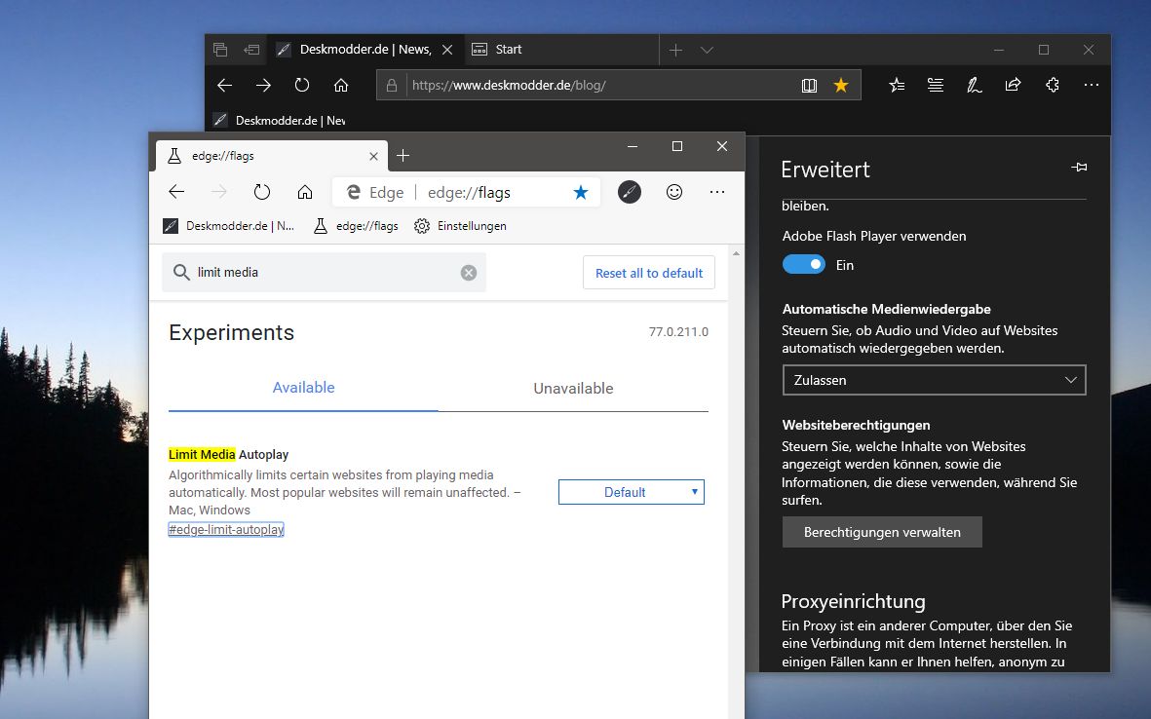The image size is (1151, 719).
Task: Click the Share icon in legacy Edge
Action: point(1013,85)
